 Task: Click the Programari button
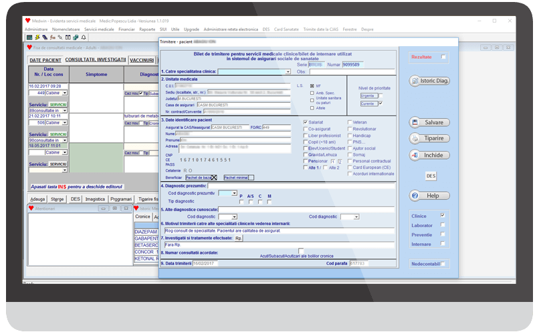pos(121,199)
